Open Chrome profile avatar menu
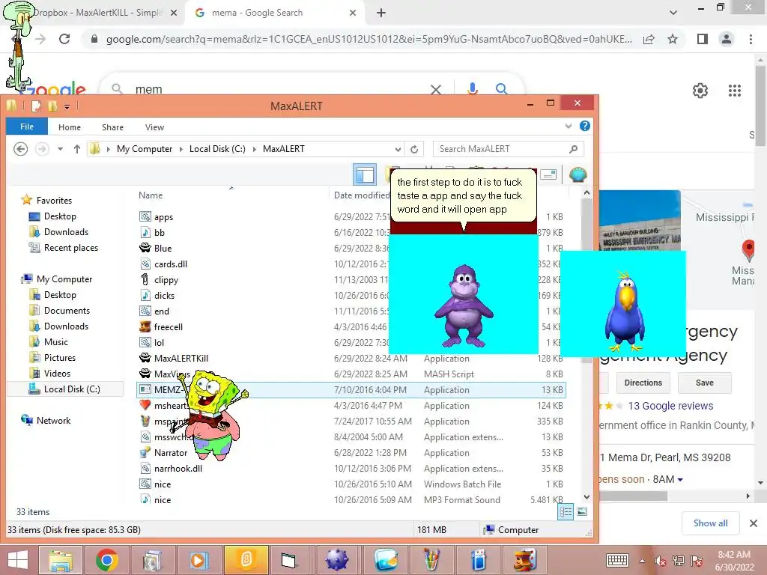Image resolution: width=767 pixels, height=575 pixels. tap(727, 39)
